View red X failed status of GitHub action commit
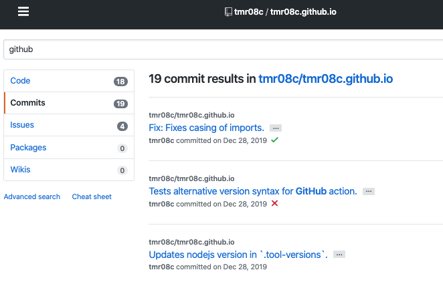The image size is (443, 282). (274, 203)
